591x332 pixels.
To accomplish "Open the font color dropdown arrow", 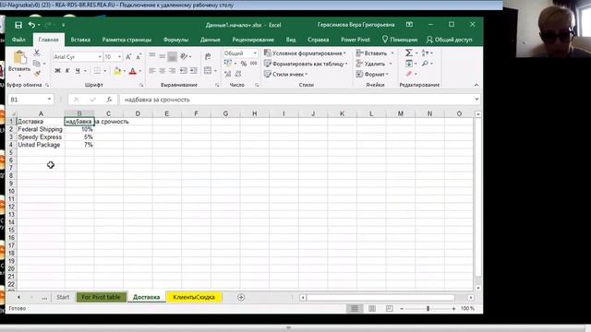I will pyautogui.click(x=139, y=71).
